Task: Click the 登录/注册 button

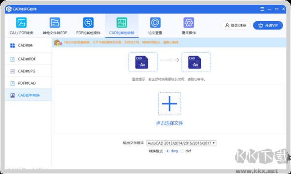Action: 236,25
